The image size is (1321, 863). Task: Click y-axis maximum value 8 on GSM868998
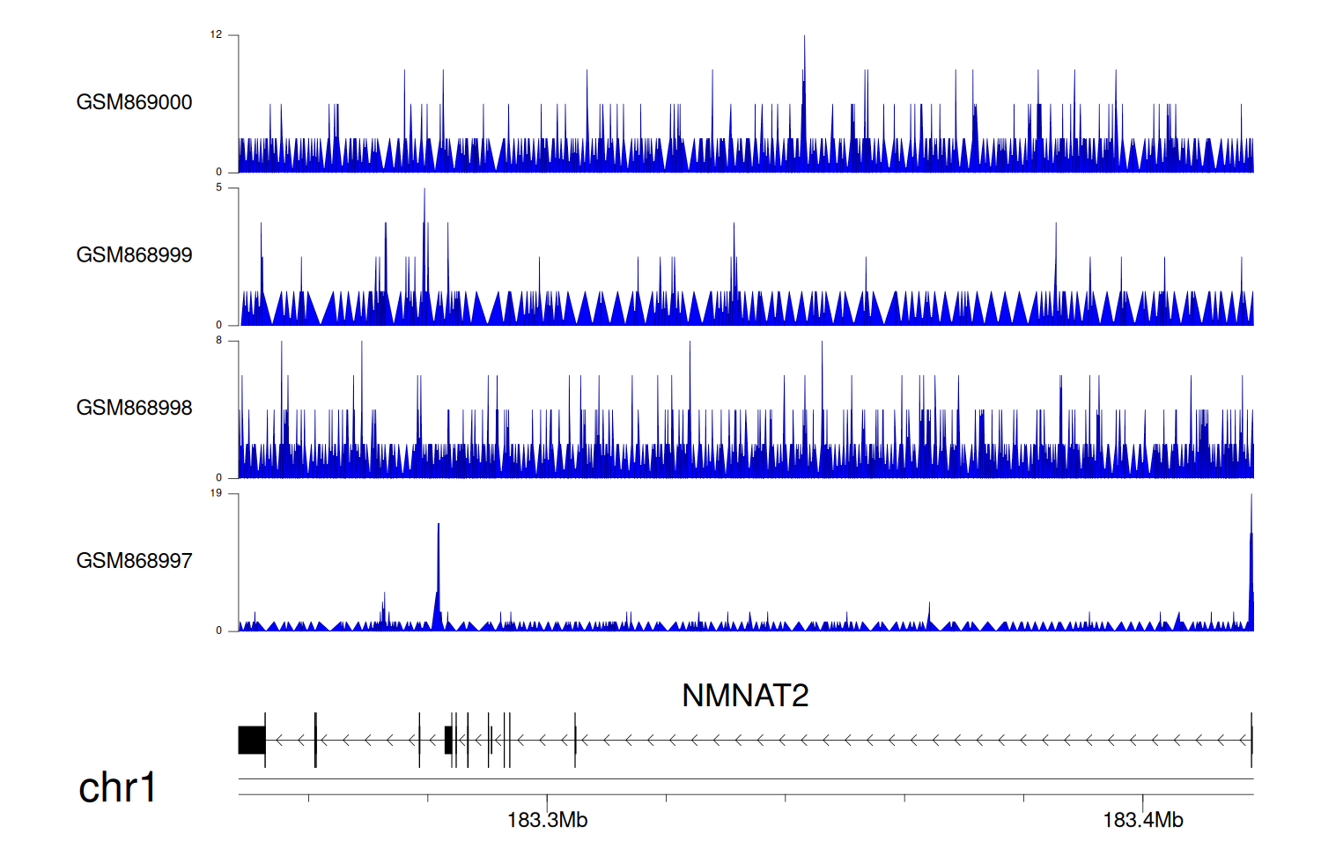tap(218, 341)
